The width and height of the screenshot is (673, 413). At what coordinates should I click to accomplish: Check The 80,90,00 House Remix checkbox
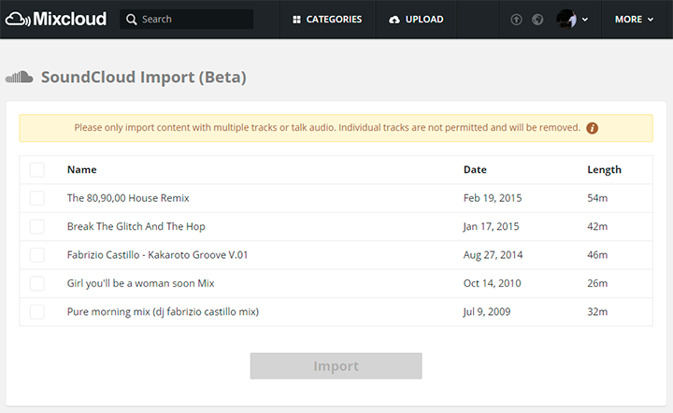[36, 198]
